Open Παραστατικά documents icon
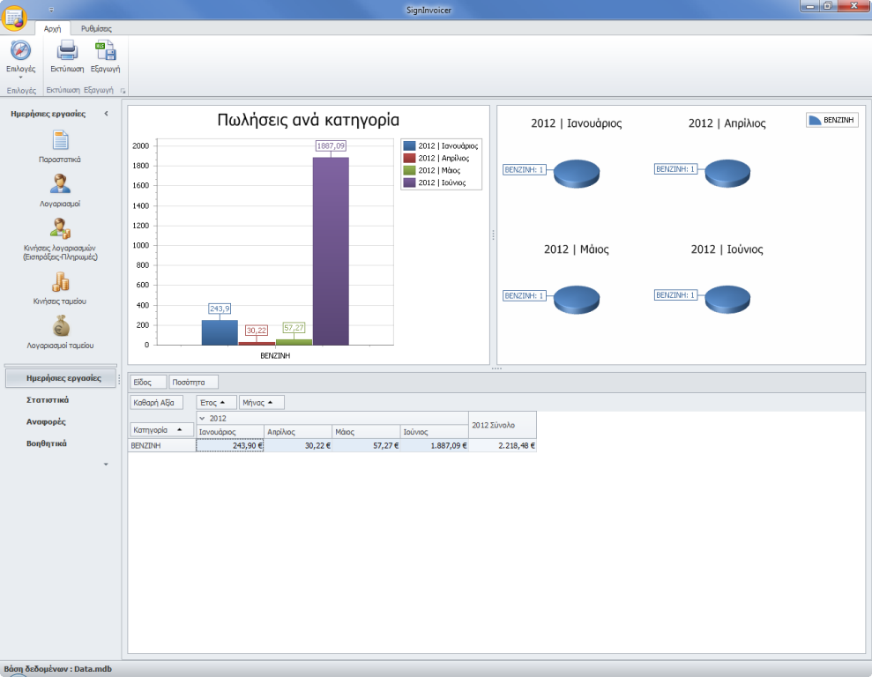The image size is (872, 677). (60, 140)
